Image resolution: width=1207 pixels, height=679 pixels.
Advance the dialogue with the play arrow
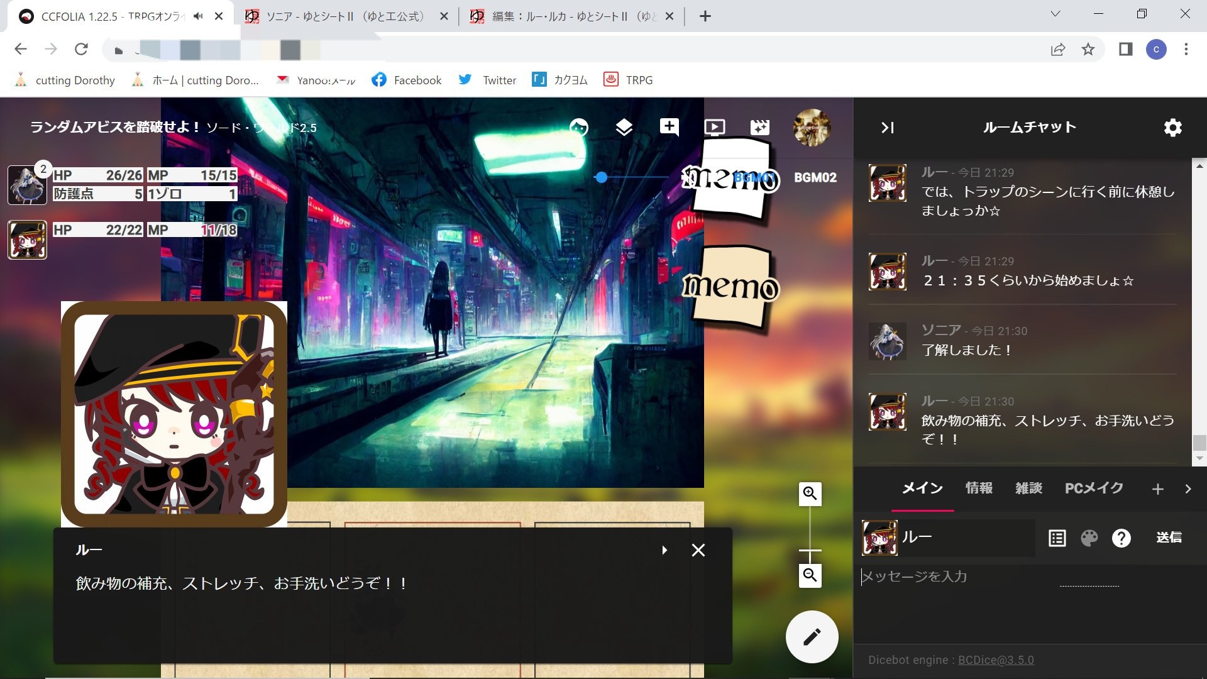point(664,550)
